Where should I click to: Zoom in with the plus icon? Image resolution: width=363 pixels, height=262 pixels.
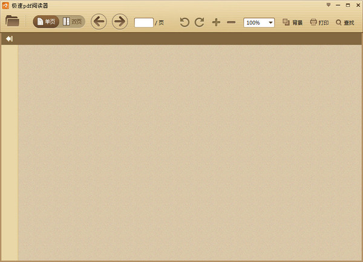click(x=216, y=22)
